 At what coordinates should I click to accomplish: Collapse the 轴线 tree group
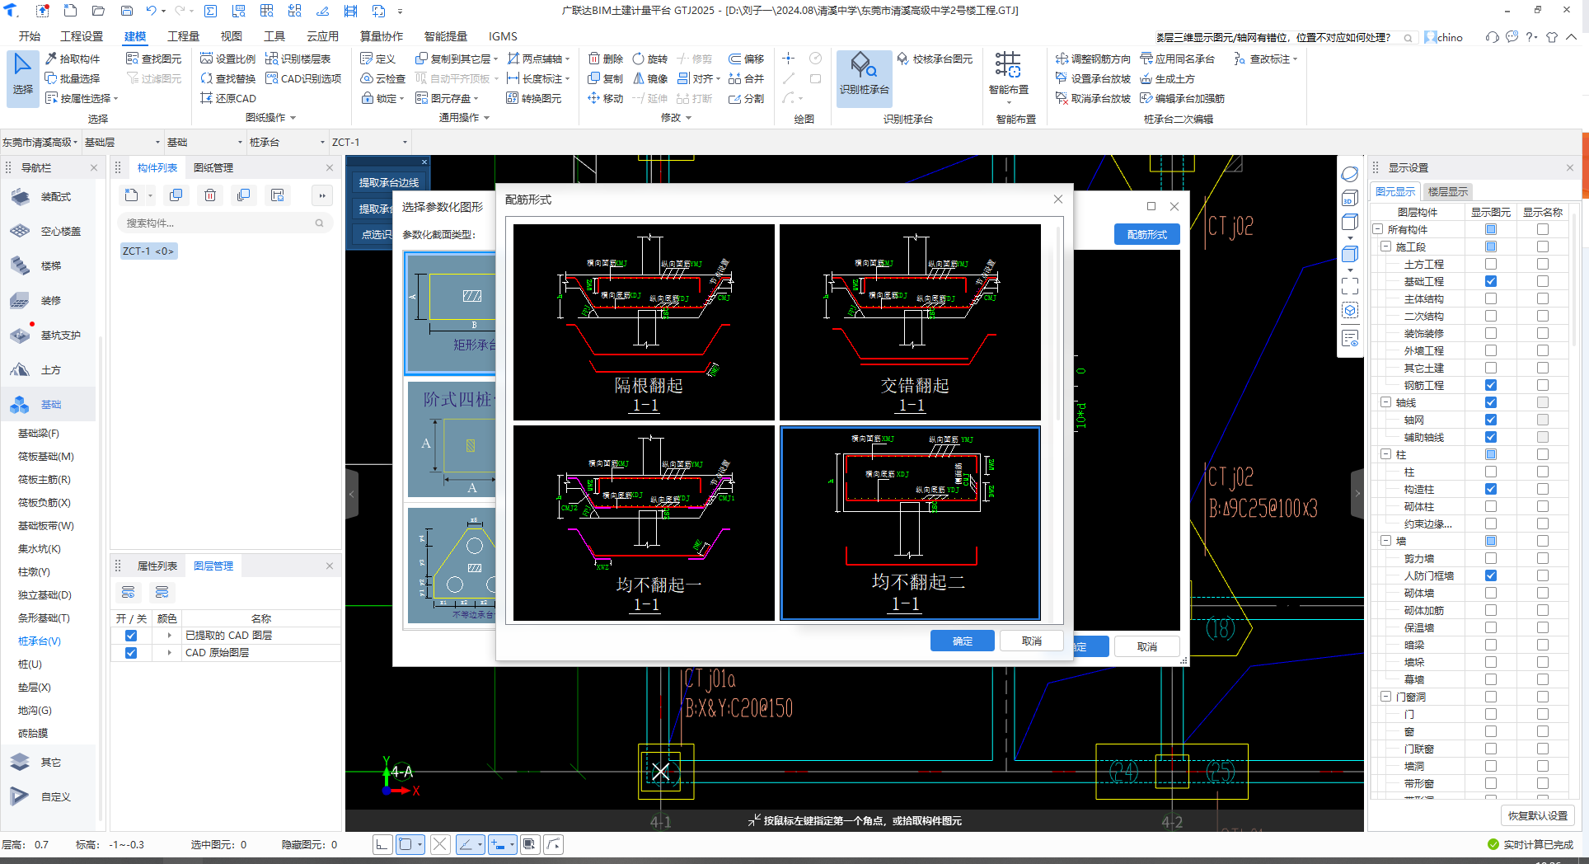(1386, 402)
